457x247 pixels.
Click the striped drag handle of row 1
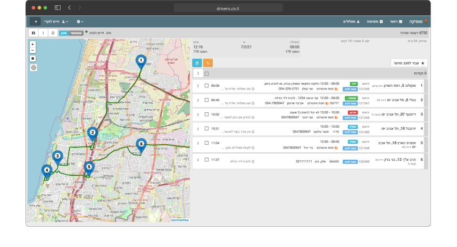coord(426,86)
